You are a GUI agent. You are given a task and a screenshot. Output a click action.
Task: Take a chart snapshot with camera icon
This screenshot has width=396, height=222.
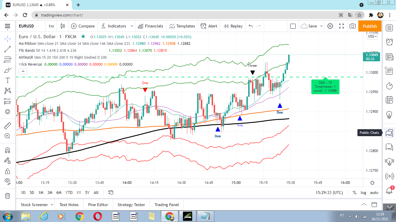click(x=353, y=26)
